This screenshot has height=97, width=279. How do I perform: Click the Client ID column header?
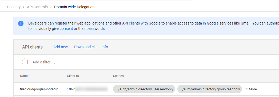click(x=73, y=76)
